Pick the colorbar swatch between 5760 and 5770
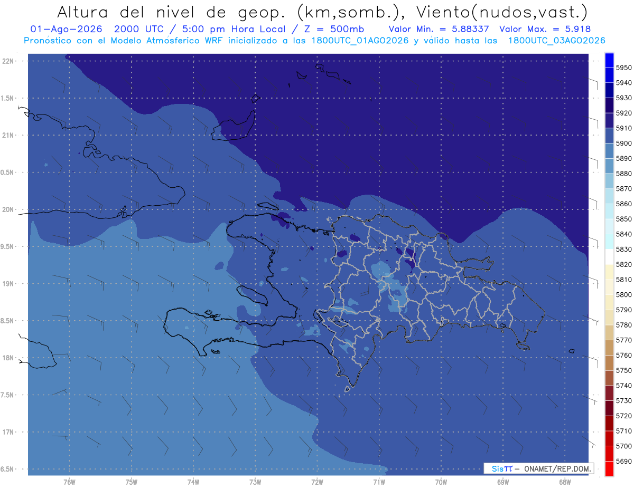 click(x=609, y=348)
